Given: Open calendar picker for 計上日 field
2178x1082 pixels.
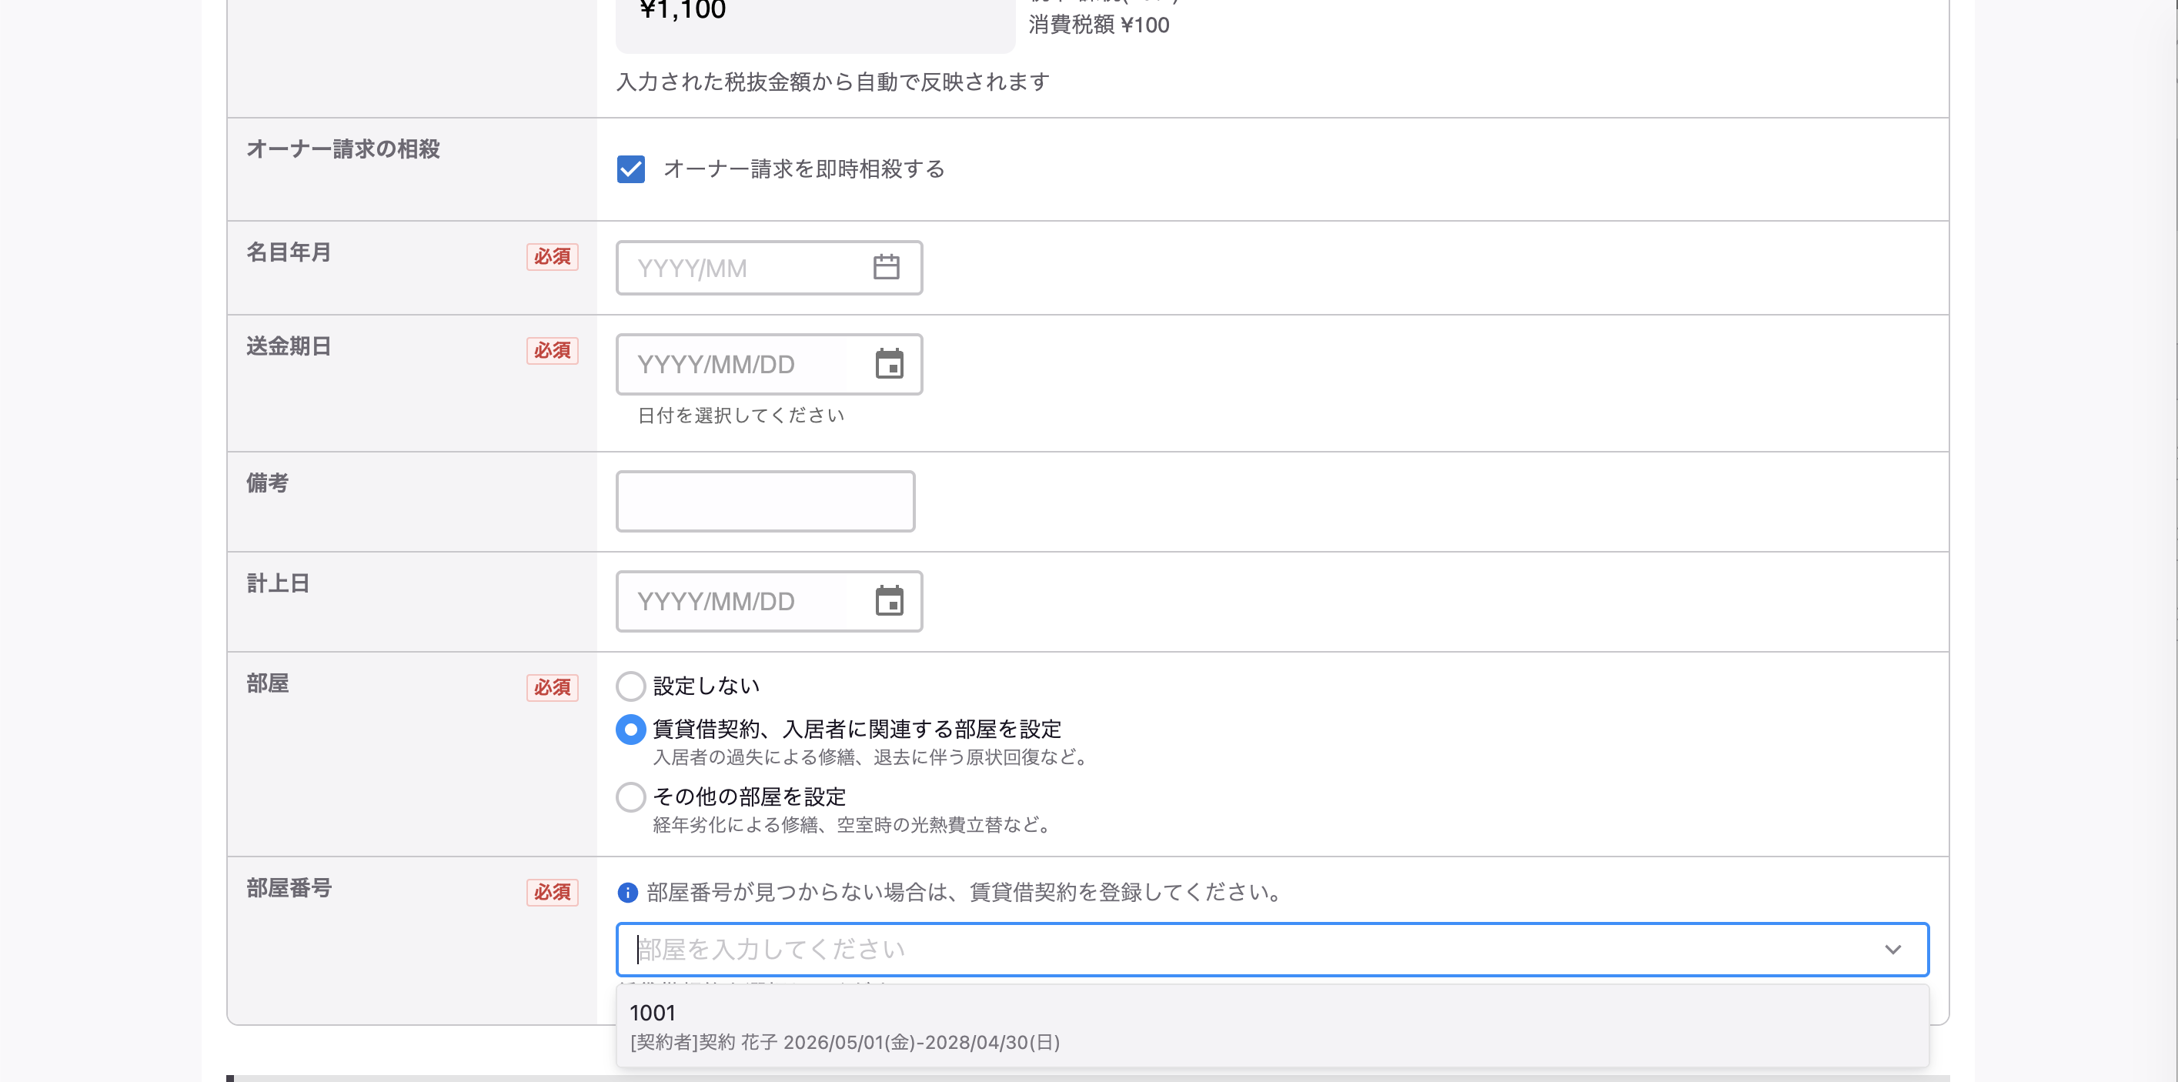Looking at the screenshot, I should [889, 600].
